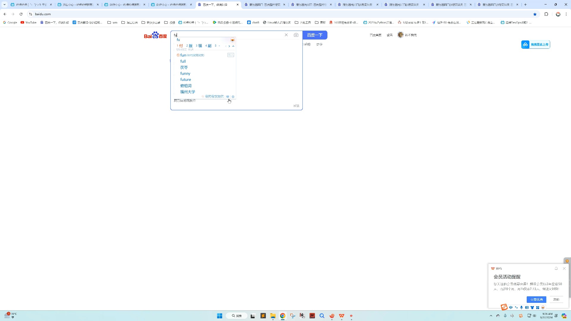The image size is (571, 321).
Task: Expand hidden system tray icons chevron
Action: [491, 316]
